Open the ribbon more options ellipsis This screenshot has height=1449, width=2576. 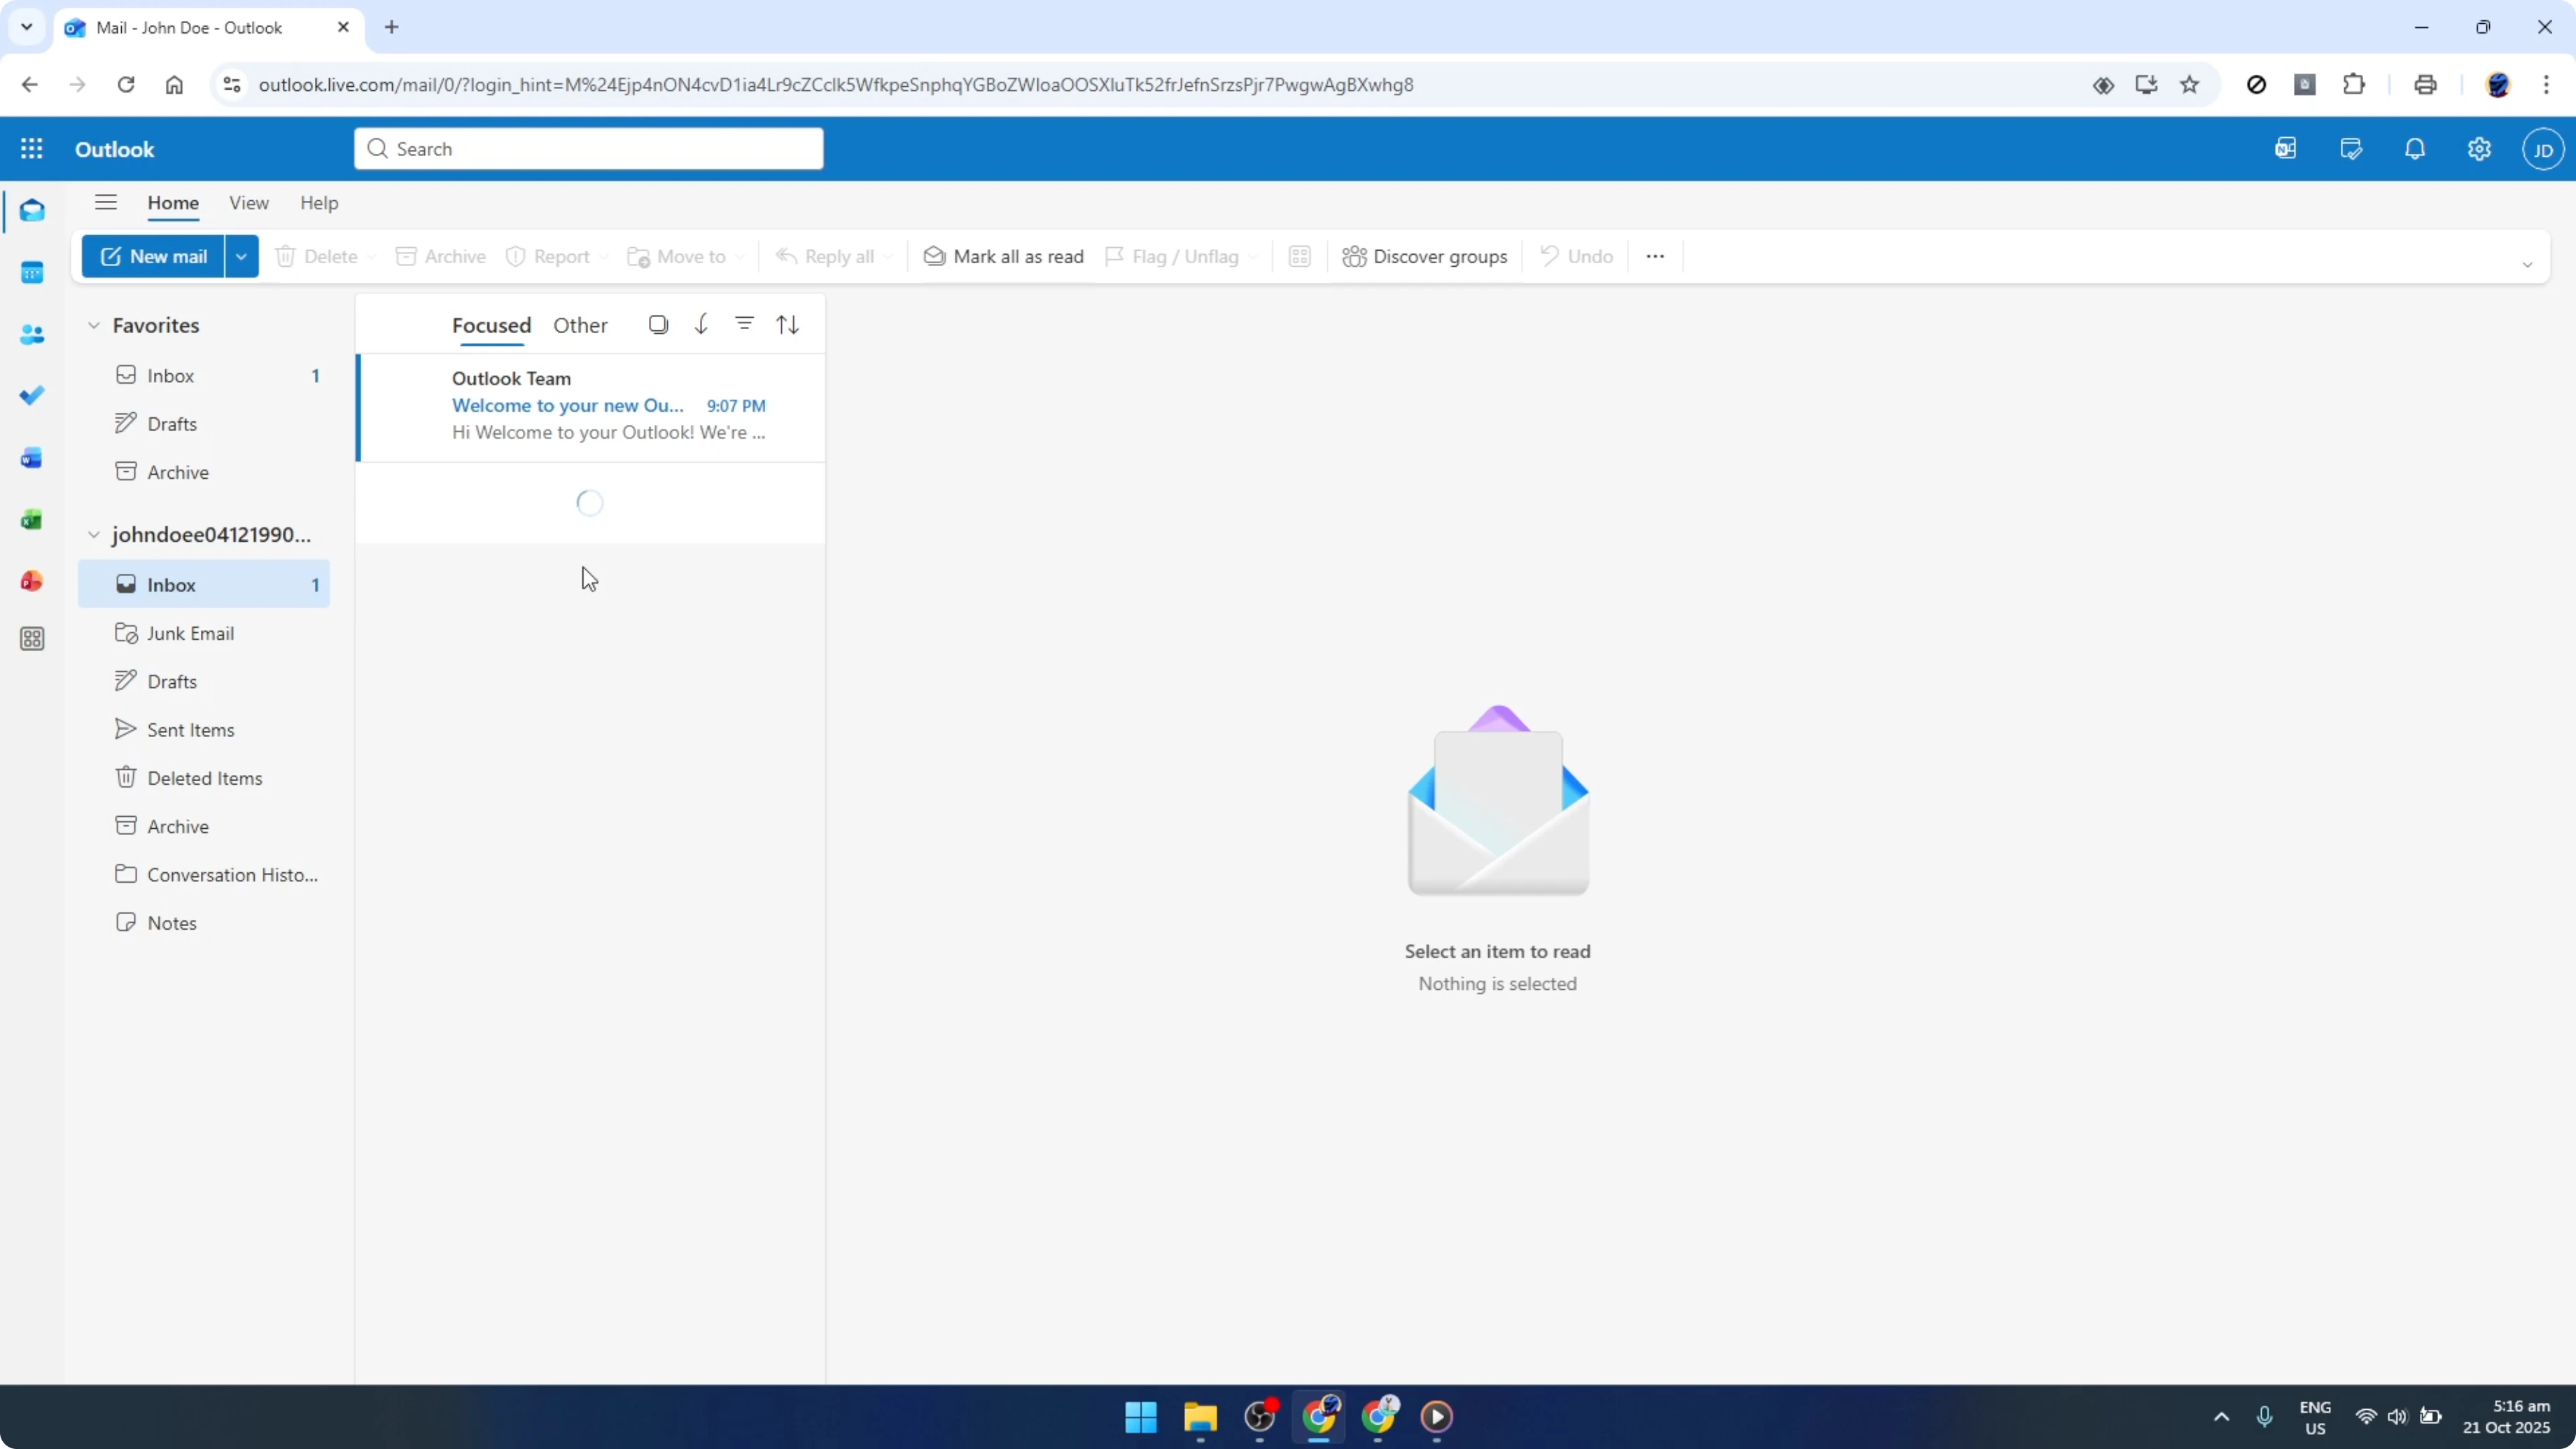pos(1655,257)
